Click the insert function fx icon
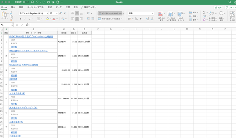Image resolution: width=236 pixels, height=138 pixels. 27,25
